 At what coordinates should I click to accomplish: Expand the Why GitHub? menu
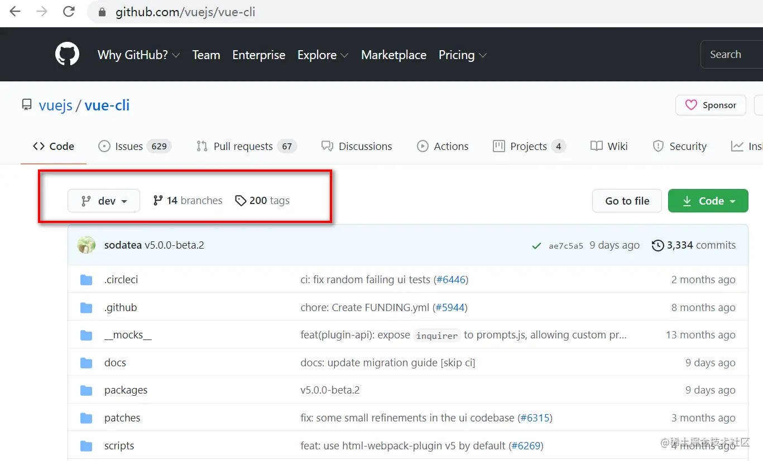pos(138,55)
